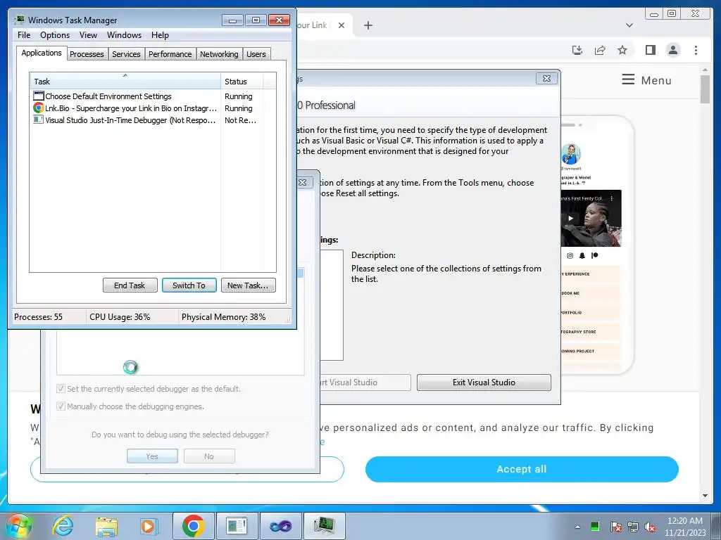Click the Visual Studio debugger icon in task list

point(39,120)
